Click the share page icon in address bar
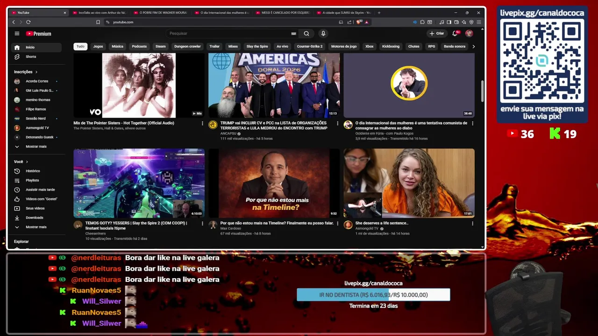The width and height of the screenshot is (598, 336). (349, 22)
